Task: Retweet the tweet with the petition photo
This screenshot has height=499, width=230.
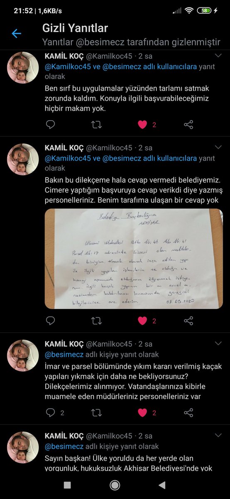Action: [x=96, y=321]
